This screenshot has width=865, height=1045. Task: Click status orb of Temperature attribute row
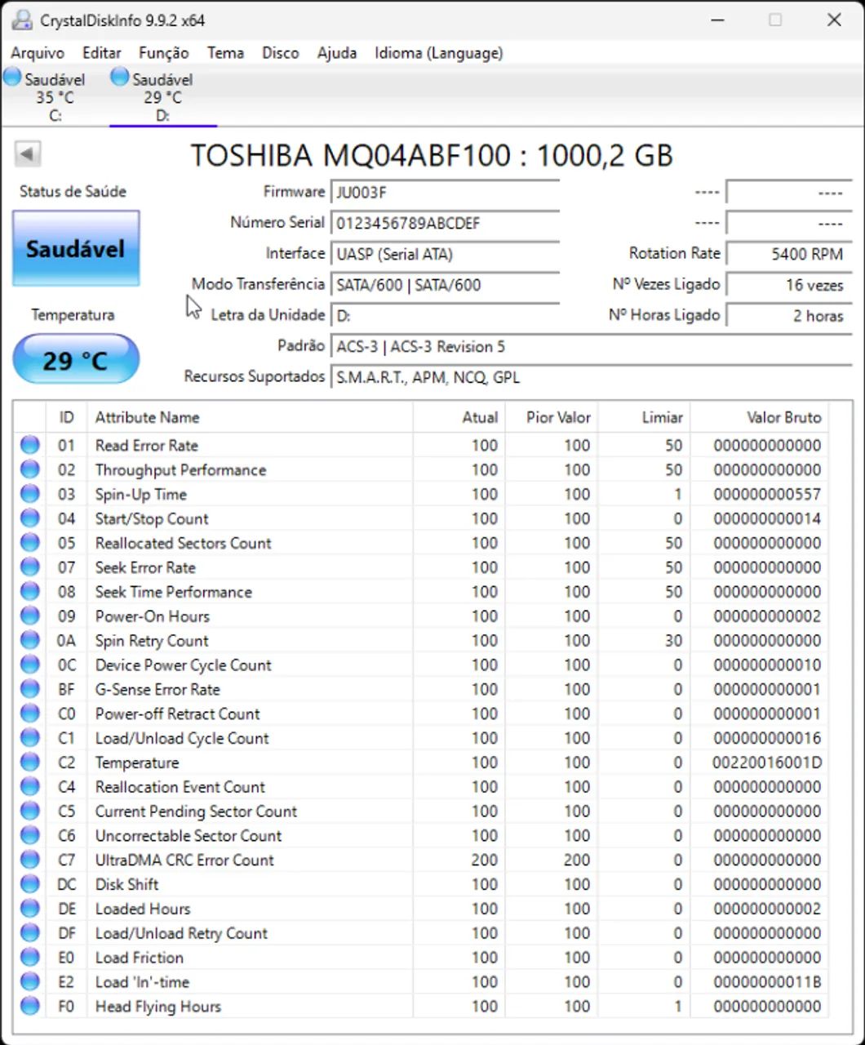[x=30, y=763]
